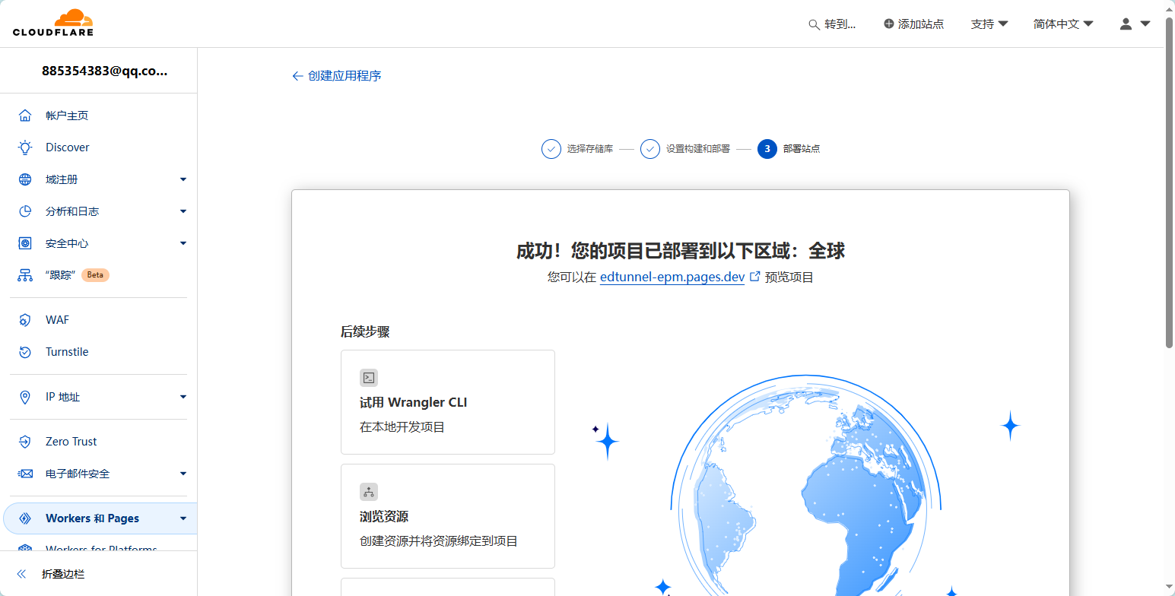Click the Zero Trust icon

(25, 442)
